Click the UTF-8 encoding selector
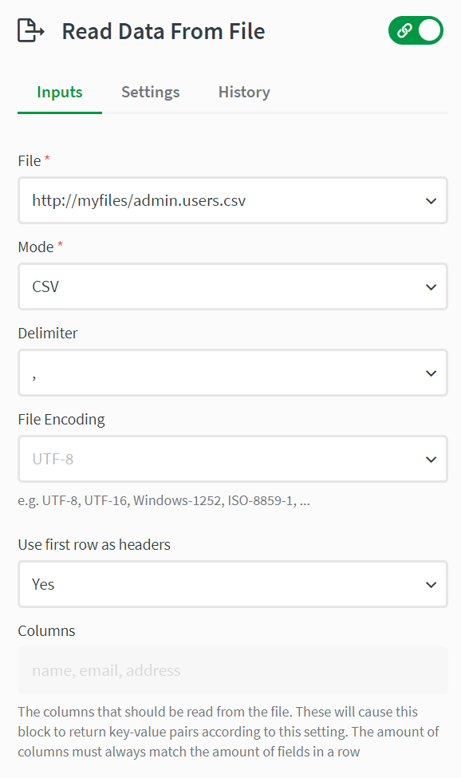461x778 pixels. point(233,459)
